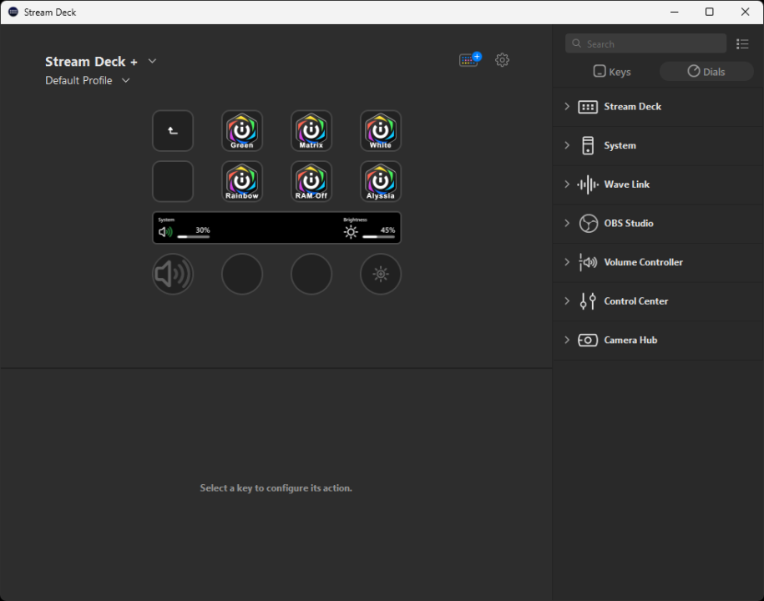
Task: Select the White lighting key
Action: 380,130
